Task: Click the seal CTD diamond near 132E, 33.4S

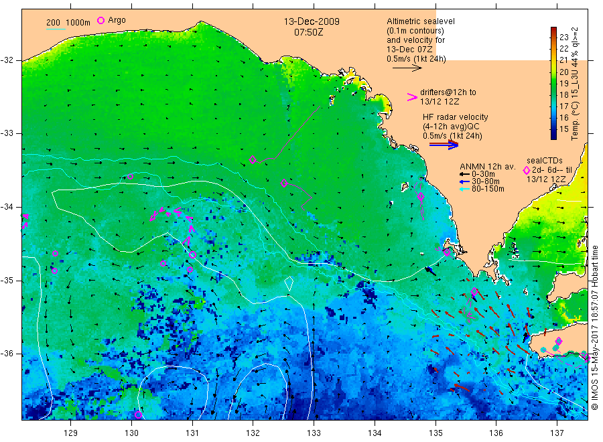Action: [x=253, y=159]
